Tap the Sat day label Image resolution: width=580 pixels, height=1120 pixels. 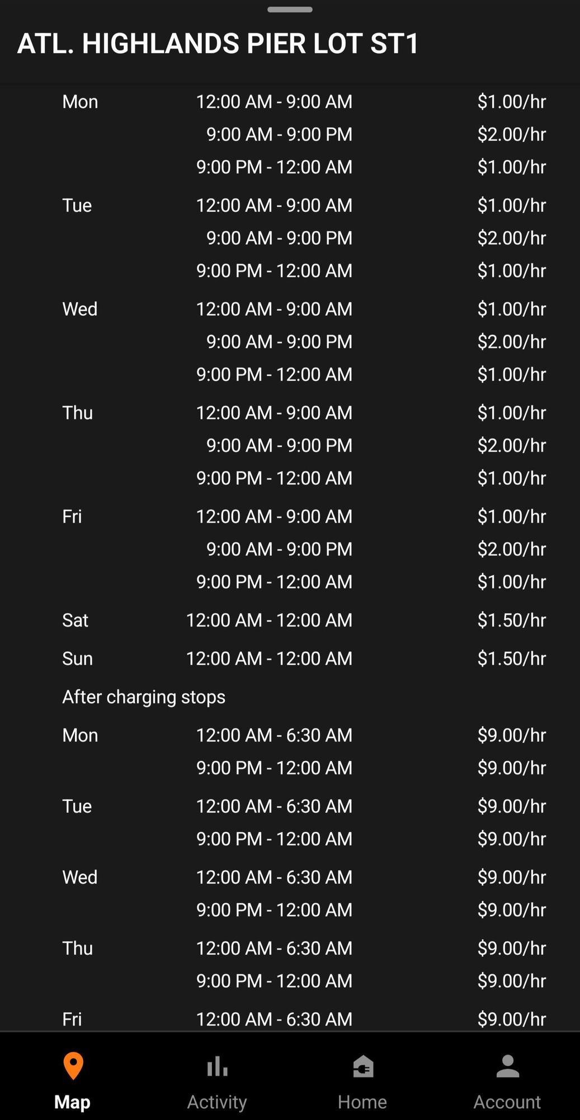(75, 620)
